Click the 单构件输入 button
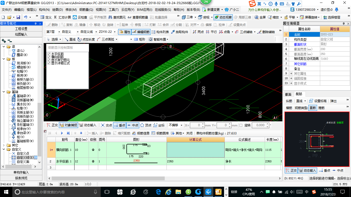Viewport: 351px width, 197px height. click(21, 172)
